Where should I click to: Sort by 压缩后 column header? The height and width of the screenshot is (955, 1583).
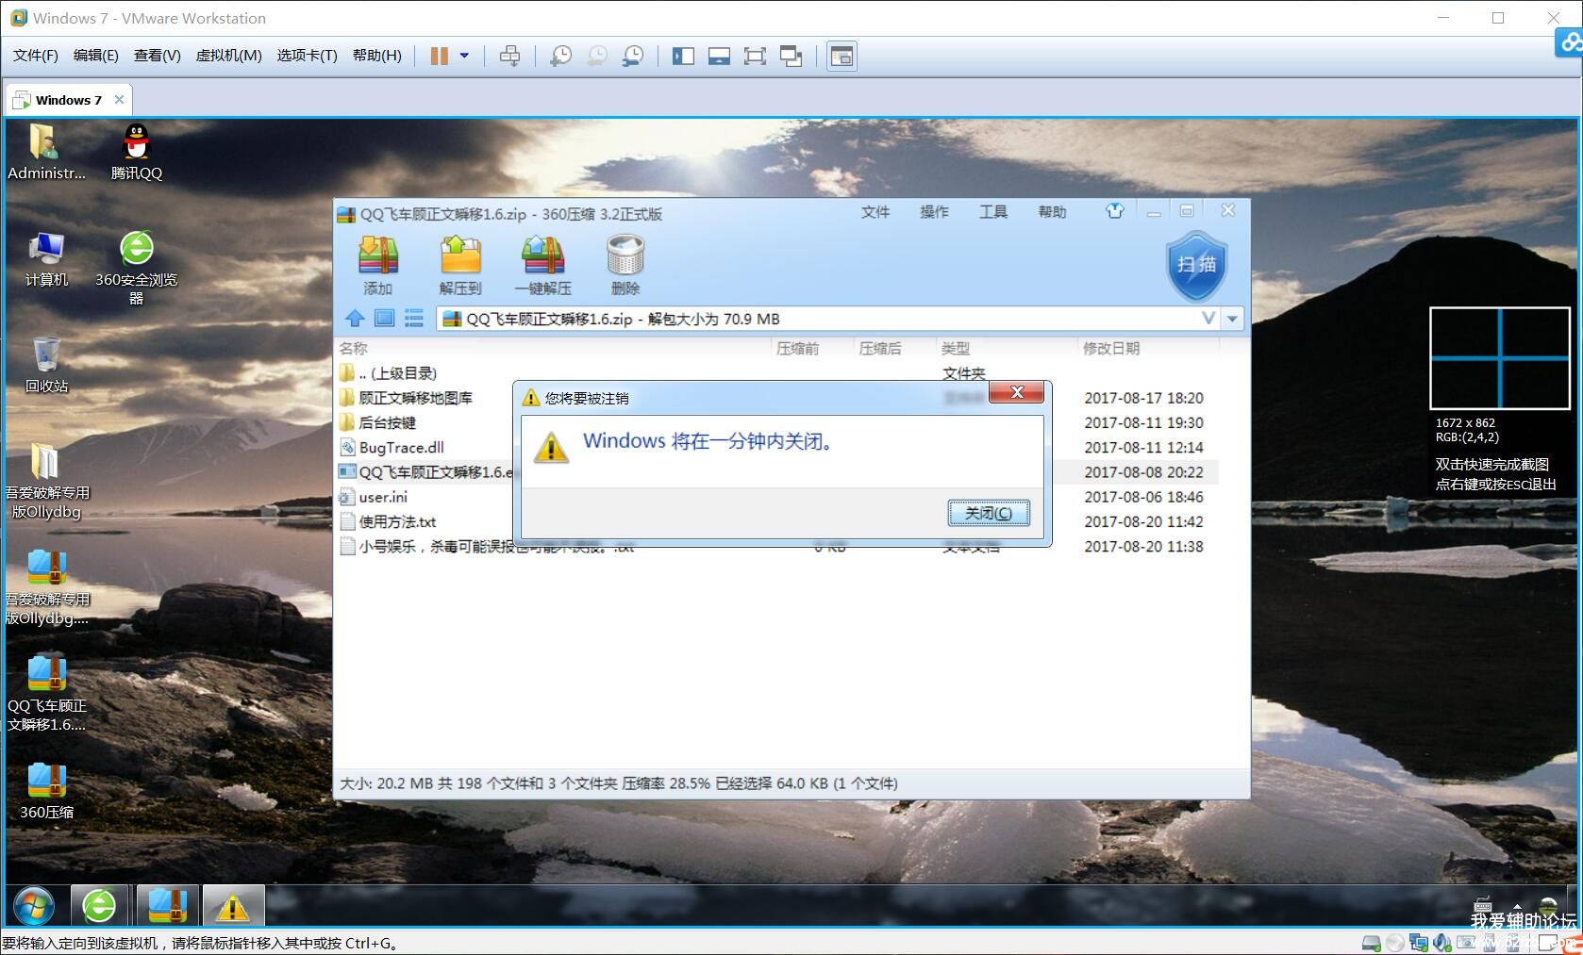point(894,348)
